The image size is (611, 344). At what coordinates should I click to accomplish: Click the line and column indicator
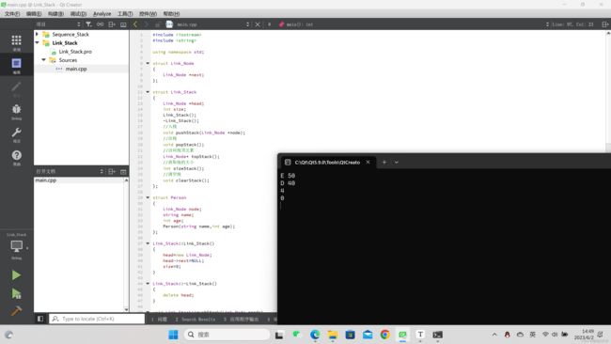pos(572,24)
